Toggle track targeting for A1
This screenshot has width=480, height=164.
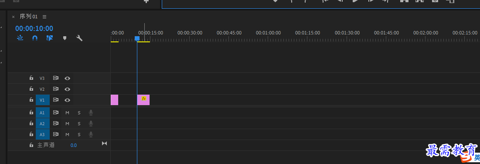pos(43,113)
